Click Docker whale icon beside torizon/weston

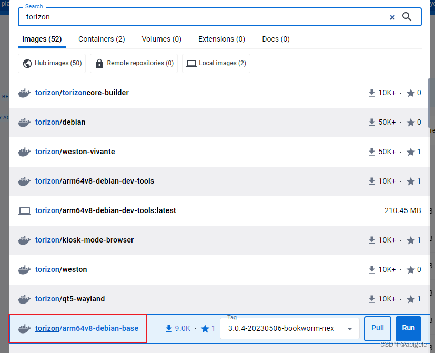[x=25, y=269]
